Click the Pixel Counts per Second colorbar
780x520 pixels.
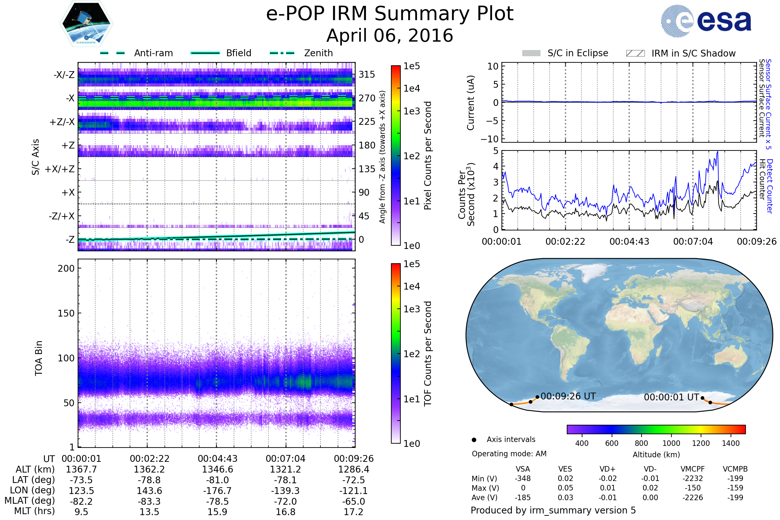pyautogui.click(x=396, y=155)
